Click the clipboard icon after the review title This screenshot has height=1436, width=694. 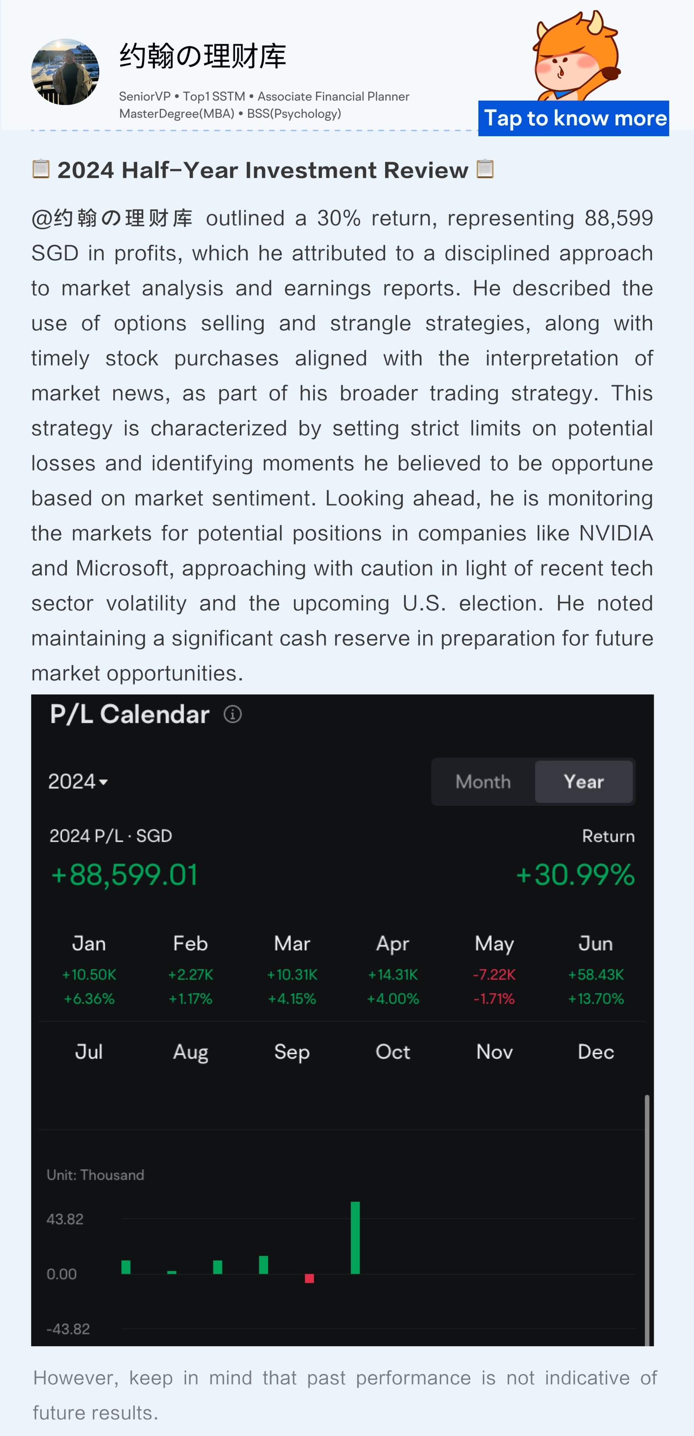485,169
